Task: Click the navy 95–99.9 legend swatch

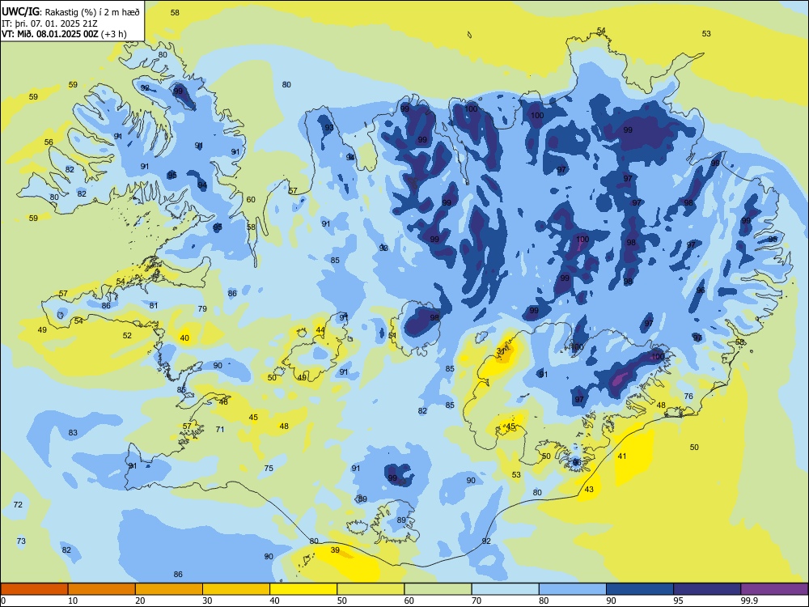Action: 707,589
